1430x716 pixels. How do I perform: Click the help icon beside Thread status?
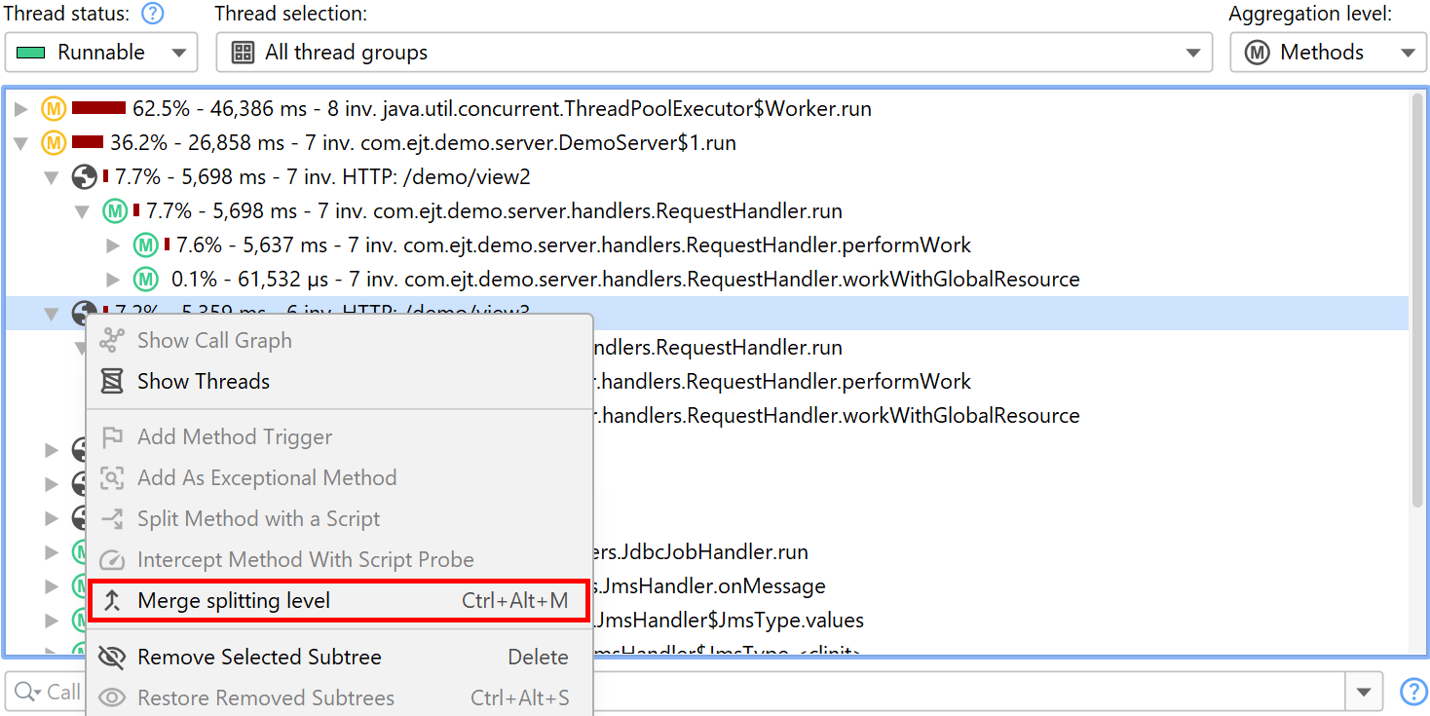152,14
